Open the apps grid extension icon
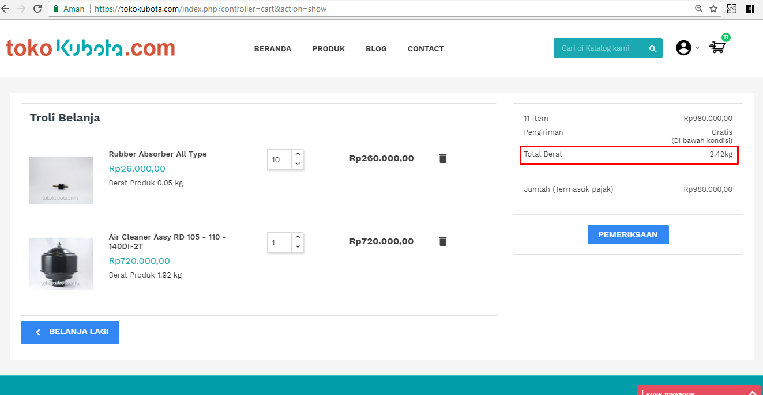Image resolution: width=763 pixels, height=395 pixels. (750, 9)
